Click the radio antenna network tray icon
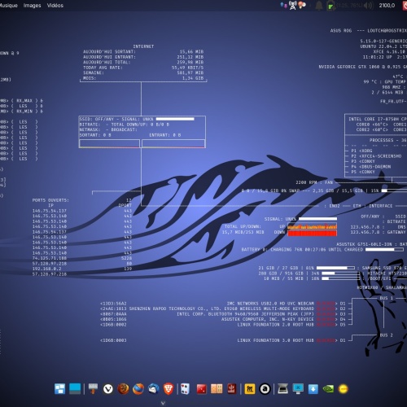This screenshot has width=407, height=407. click(x=292, y=5)
